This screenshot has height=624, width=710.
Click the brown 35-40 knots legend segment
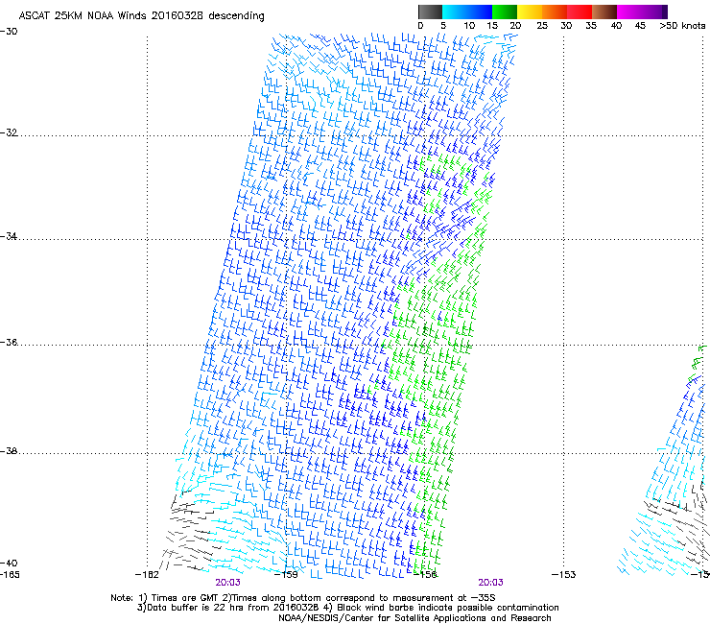(604, 12)
